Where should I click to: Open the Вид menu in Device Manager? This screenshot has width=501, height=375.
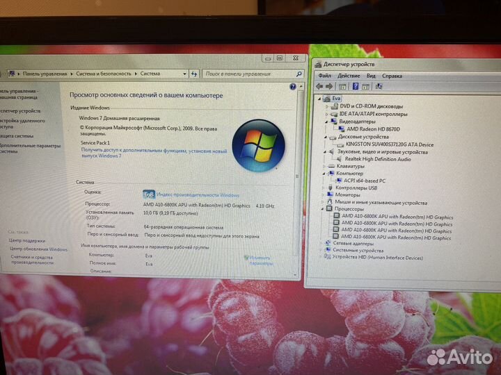[371, 76]
